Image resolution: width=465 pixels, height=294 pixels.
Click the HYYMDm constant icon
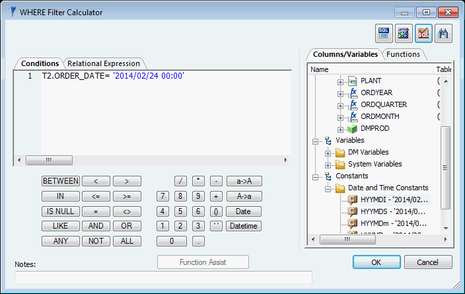pyautogui.click(x=352, y=223)
